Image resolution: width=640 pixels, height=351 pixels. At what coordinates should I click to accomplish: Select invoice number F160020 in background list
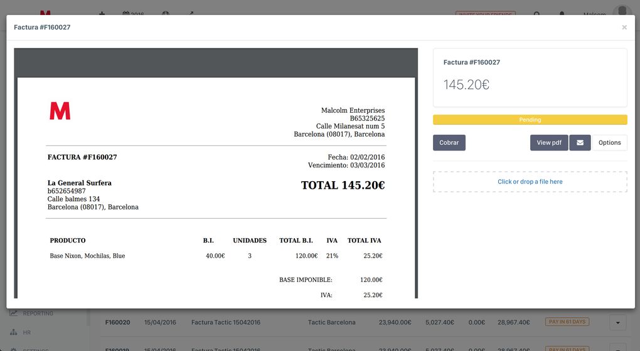click(x=117, y=322)
